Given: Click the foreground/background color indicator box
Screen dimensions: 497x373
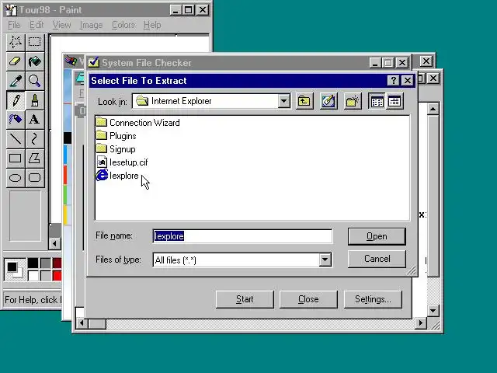Looking at the screenshot, I should pyautogui.click(x=15, y=270).
